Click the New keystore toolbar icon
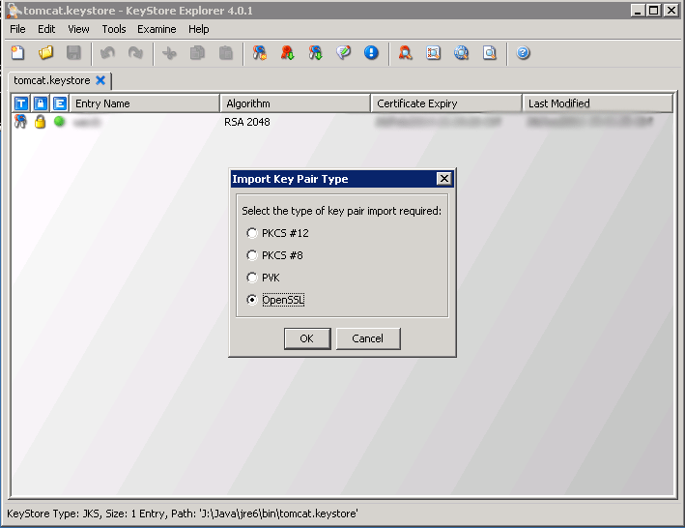The image size is (685, 528). point(18,53)
